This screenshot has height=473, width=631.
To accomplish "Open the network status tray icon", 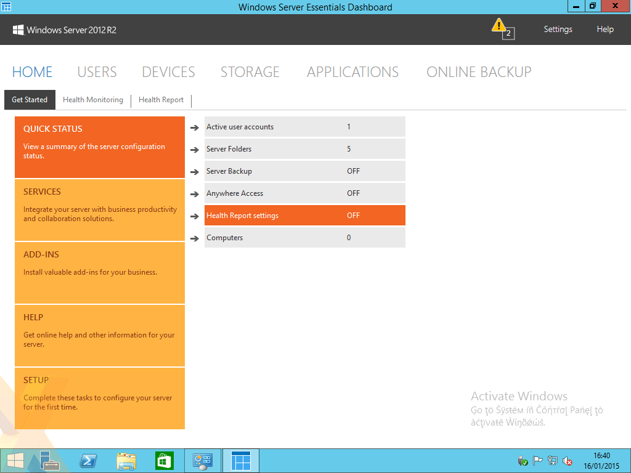I will coord(553,461).
